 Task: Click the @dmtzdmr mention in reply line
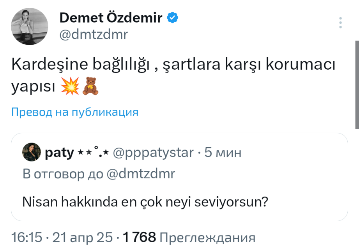coord(141,174)
